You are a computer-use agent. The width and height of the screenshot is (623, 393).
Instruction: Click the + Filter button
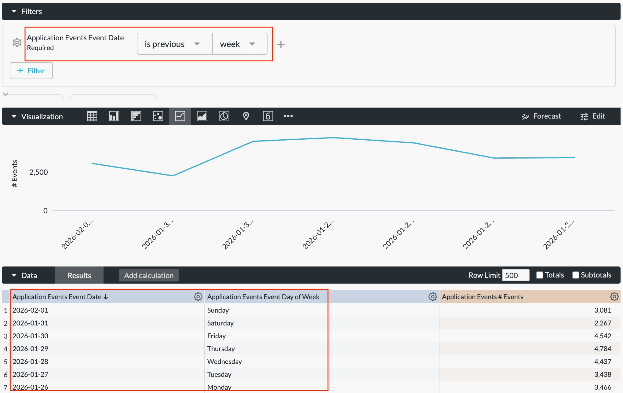(31, 71)
